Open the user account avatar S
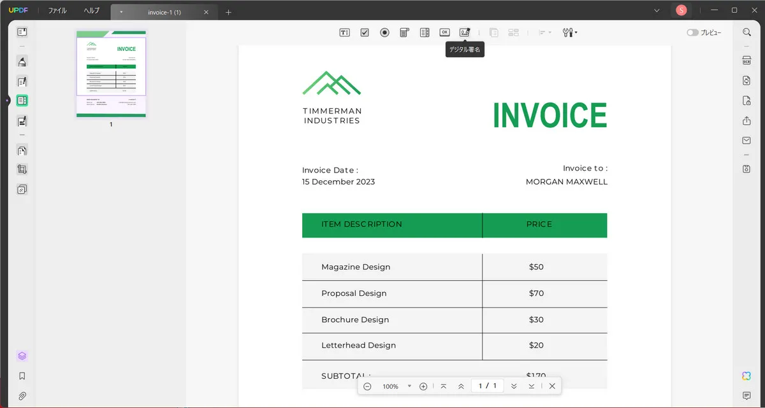 681,10
